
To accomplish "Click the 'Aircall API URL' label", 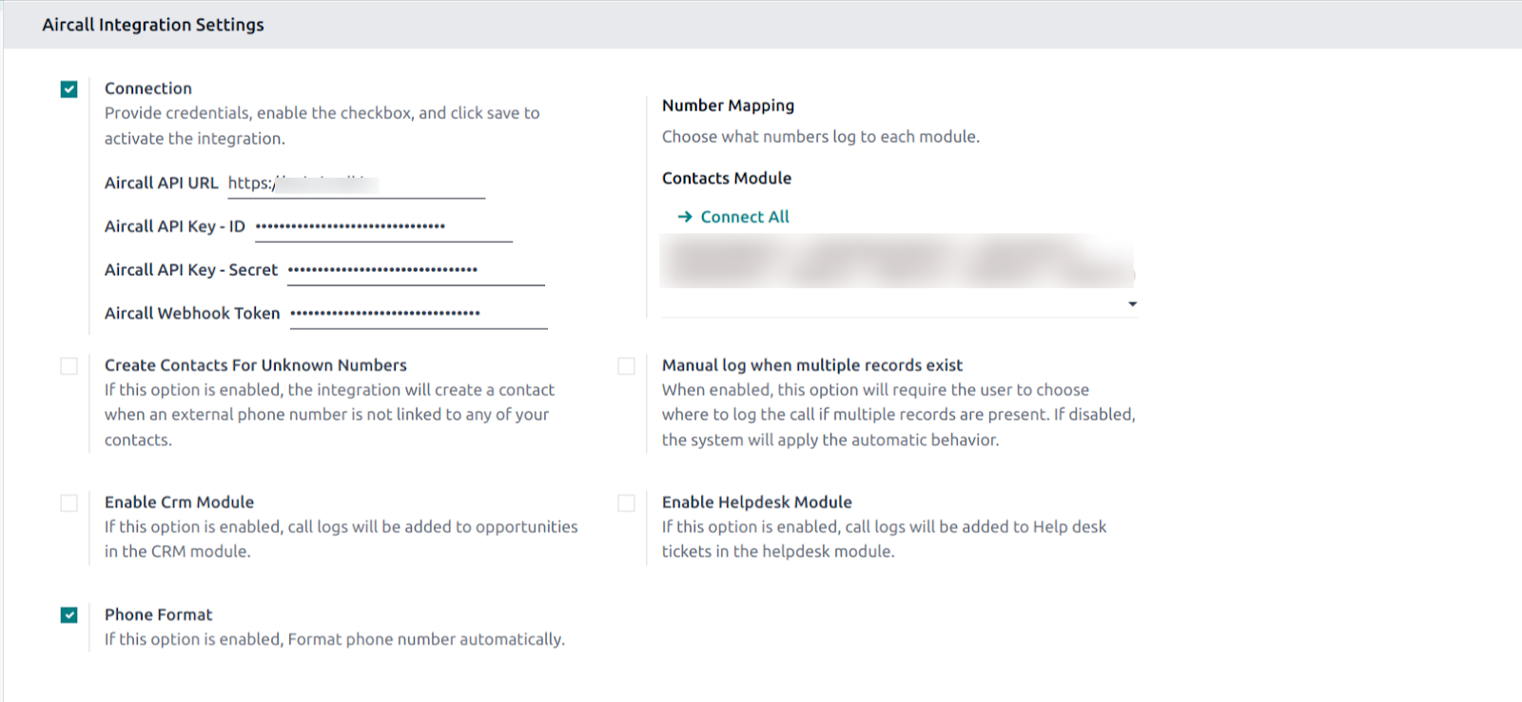I will coord(162,183).
